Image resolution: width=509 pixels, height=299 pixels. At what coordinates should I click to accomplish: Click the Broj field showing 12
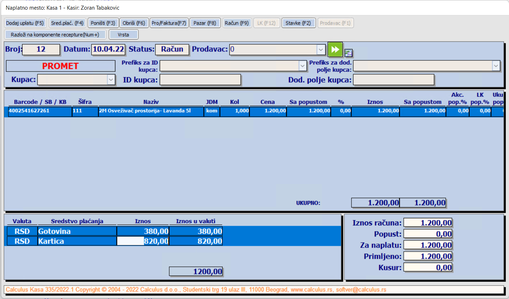(41, 49)
